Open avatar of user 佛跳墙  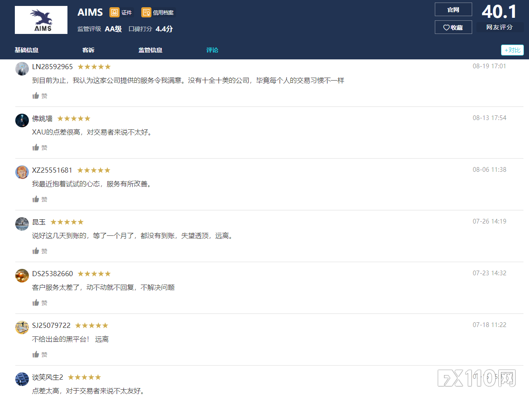coord(22,120)
